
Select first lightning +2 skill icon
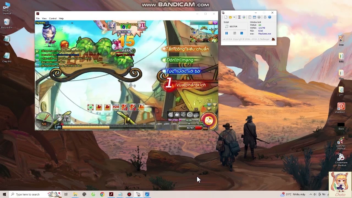124,107
